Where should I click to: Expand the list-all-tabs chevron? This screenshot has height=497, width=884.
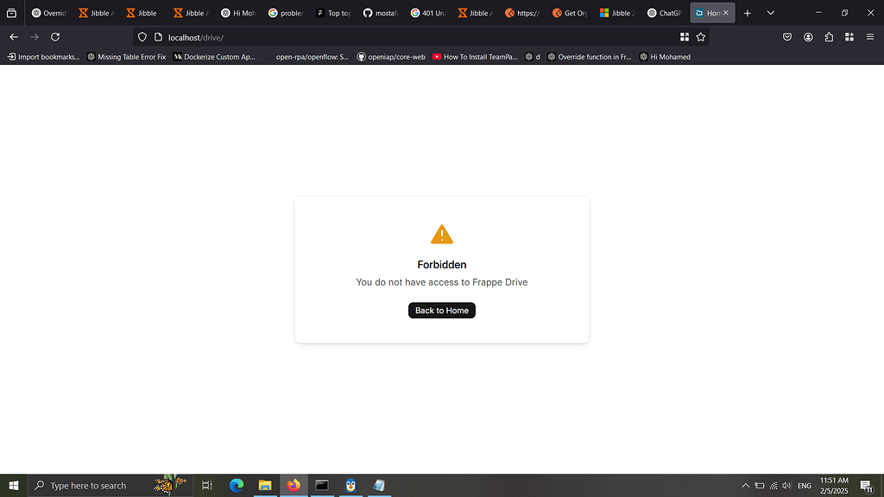click(x=770, y=13)
